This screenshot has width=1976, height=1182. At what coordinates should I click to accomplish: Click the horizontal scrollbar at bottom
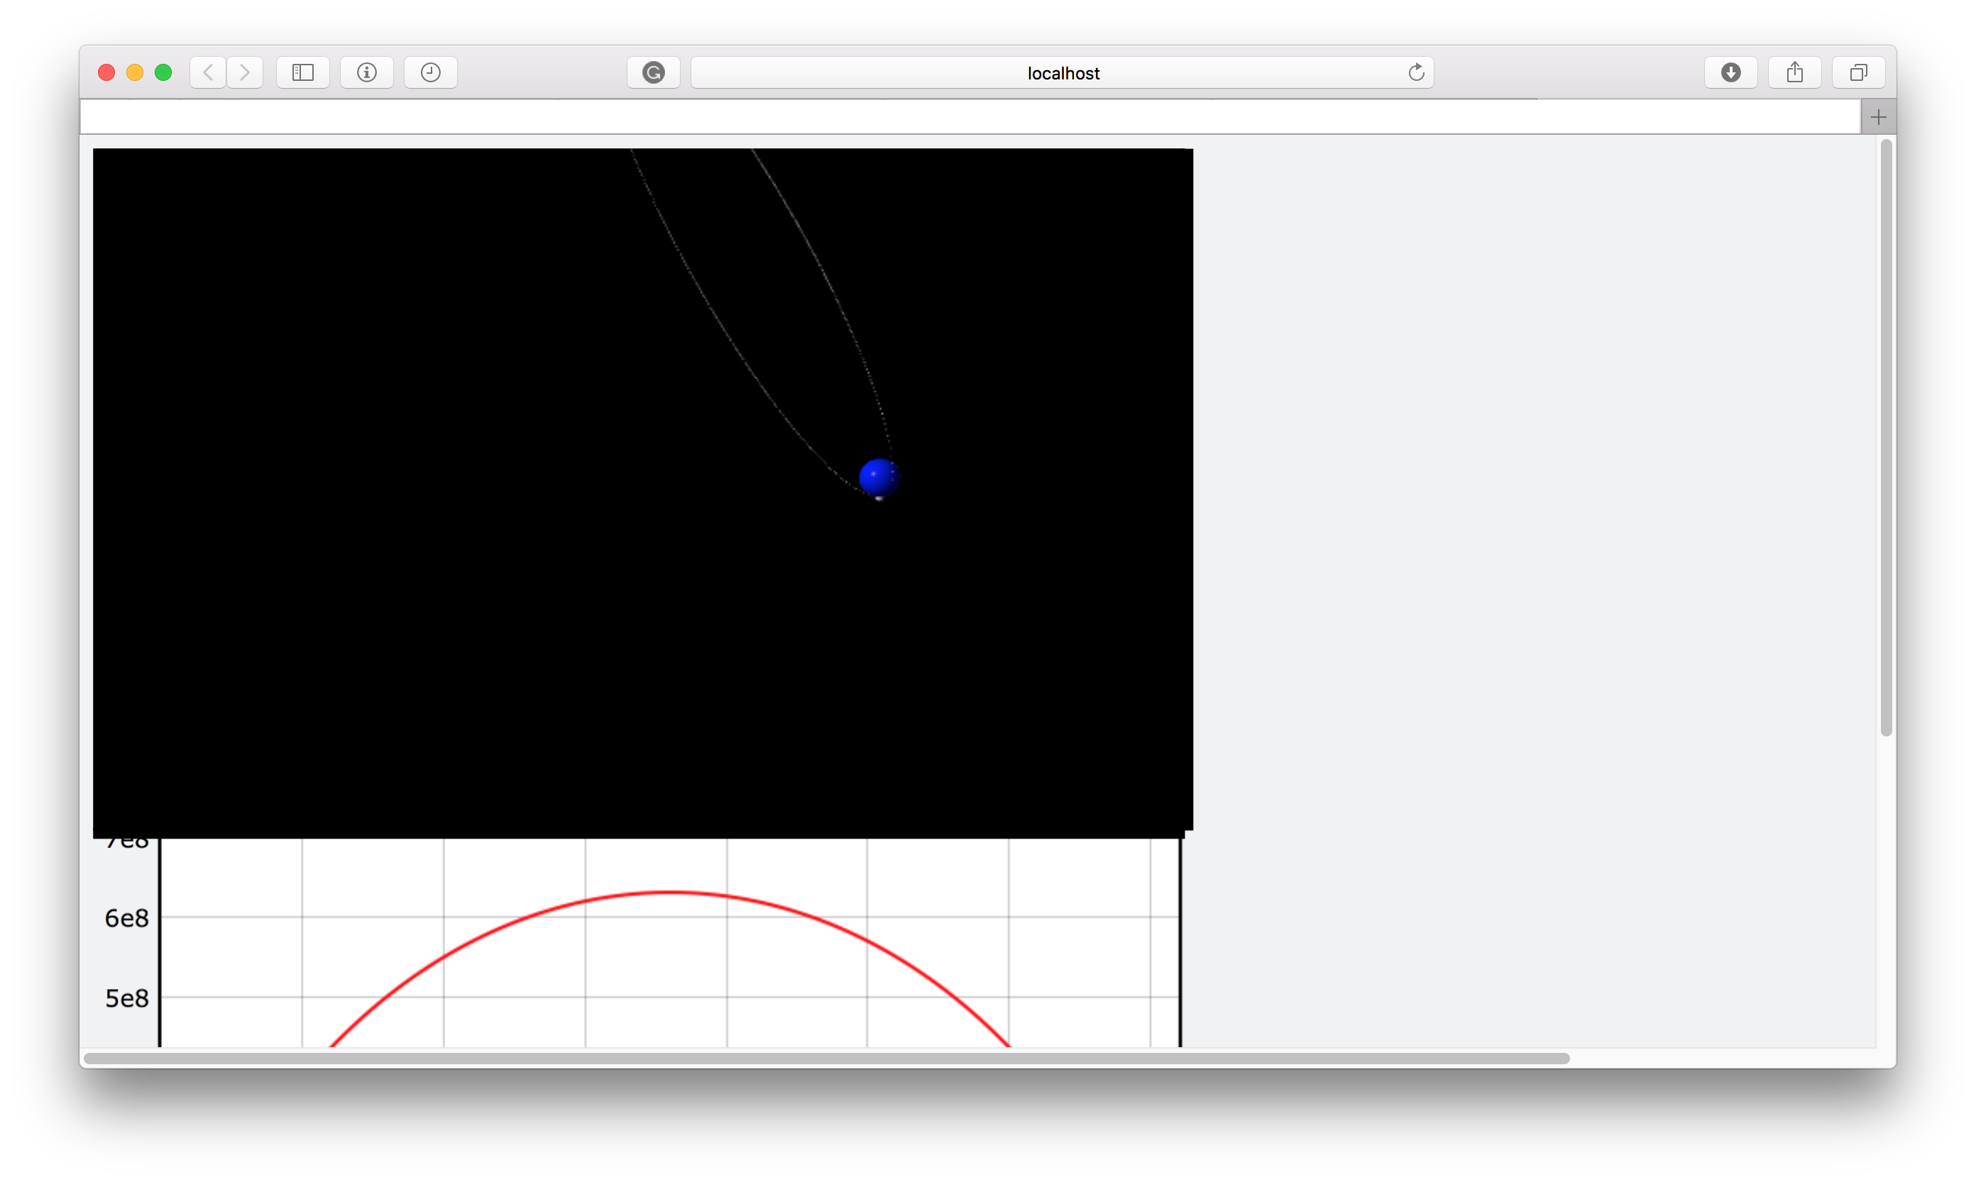click(825, 1059)
